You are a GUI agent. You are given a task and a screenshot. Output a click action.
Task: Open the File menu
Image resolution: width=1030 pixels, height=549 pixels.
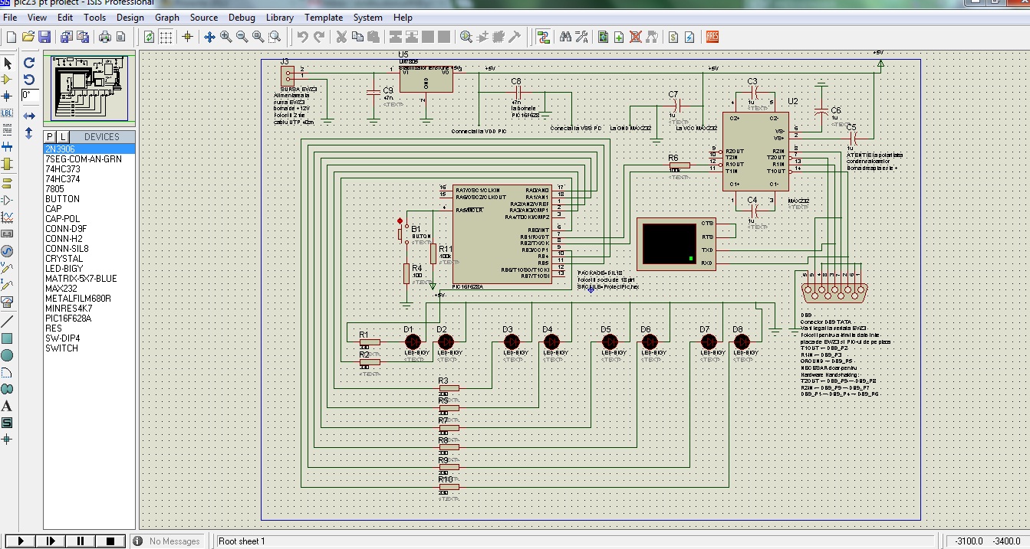(10, 18)
